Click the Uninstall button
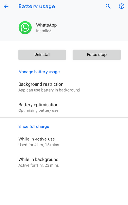 click(42, 55)
